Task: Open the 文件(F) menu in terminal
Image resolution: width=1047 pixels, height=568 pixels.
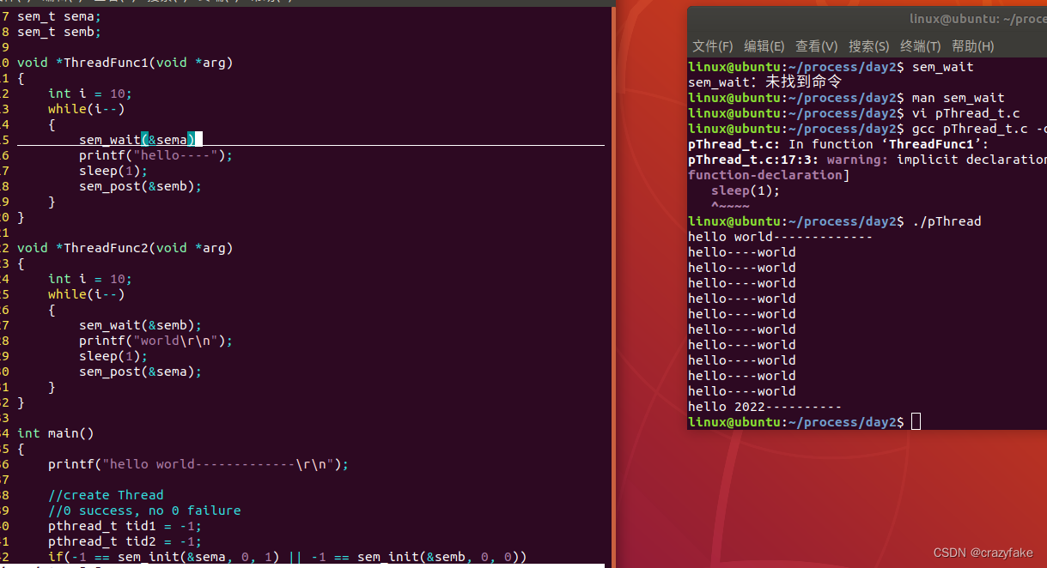Action: [x=712, y=46]
